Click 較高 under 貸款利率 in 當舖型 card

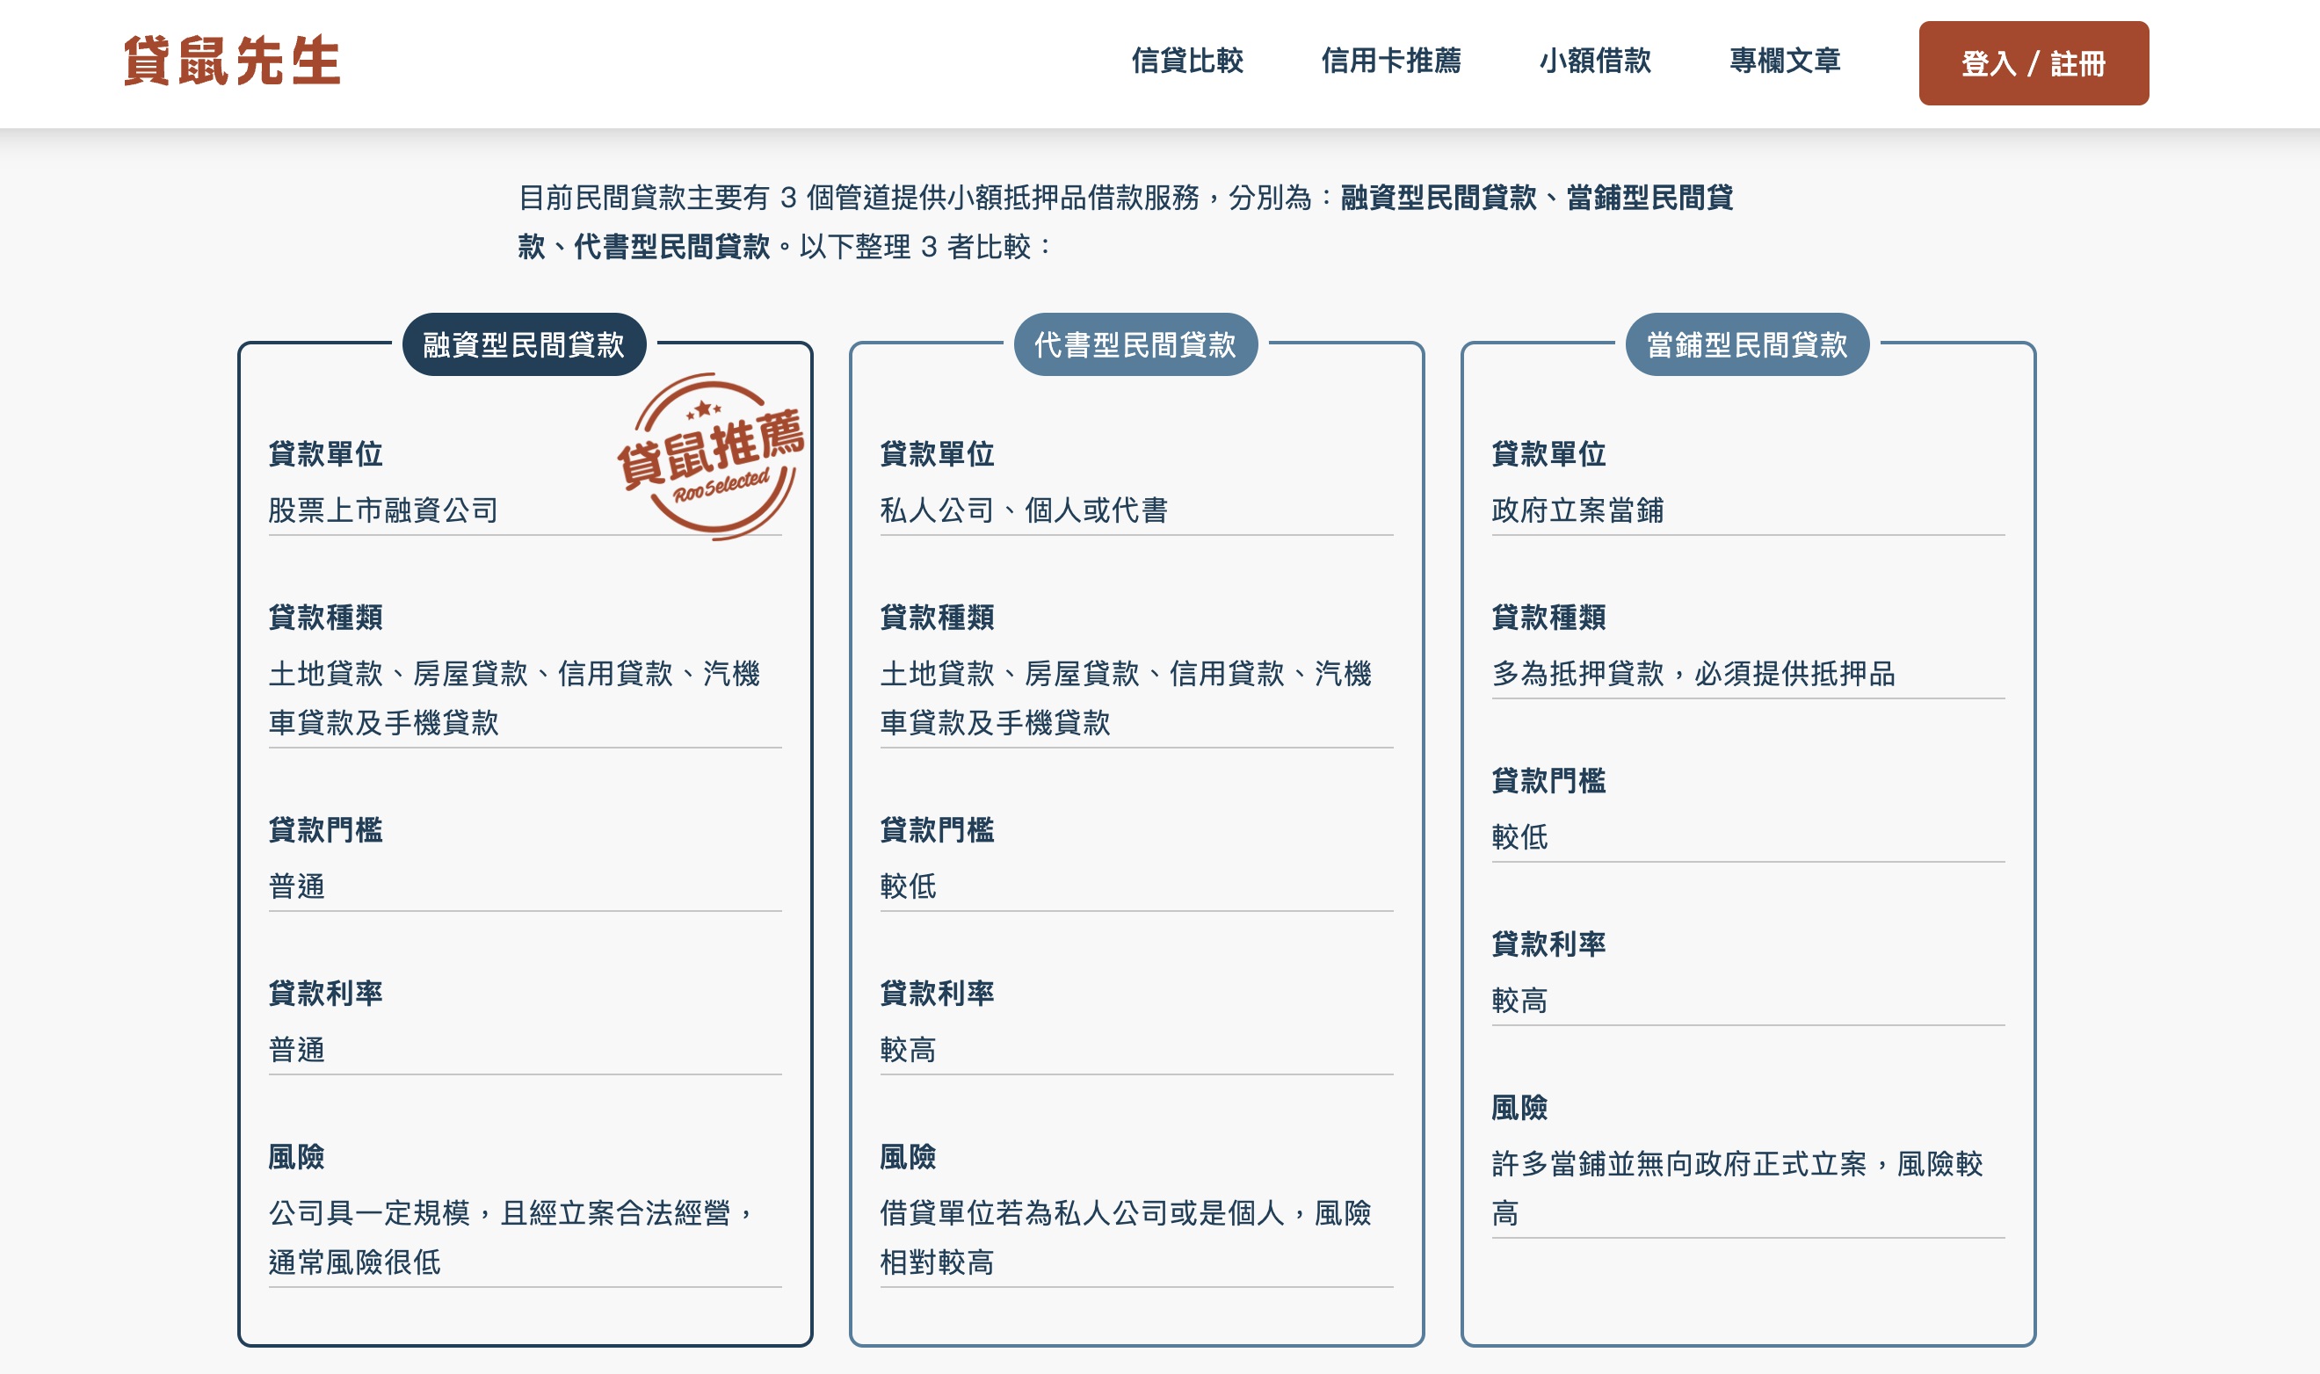click(x=1519, y=1001)
